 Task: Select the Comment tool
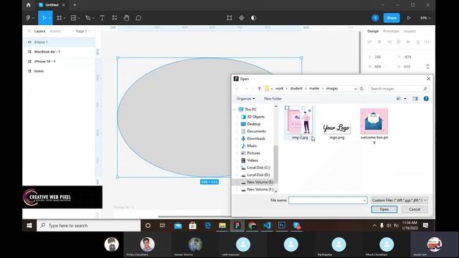[x=138, y=18]
